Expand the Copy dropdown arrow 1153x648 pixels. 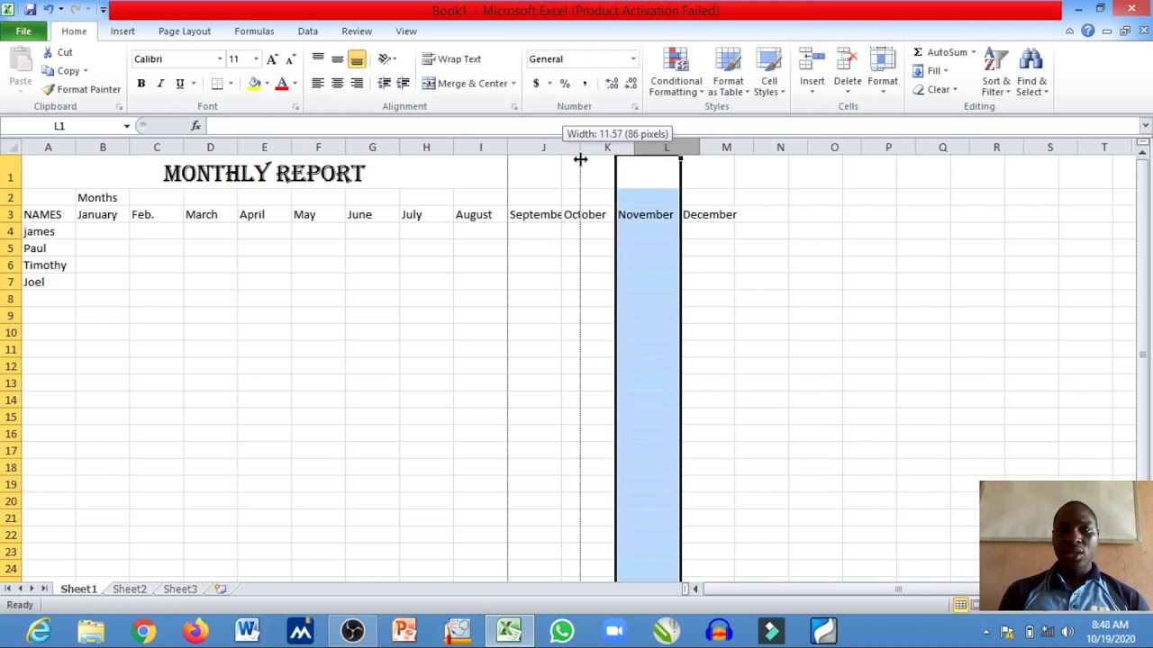86,71
